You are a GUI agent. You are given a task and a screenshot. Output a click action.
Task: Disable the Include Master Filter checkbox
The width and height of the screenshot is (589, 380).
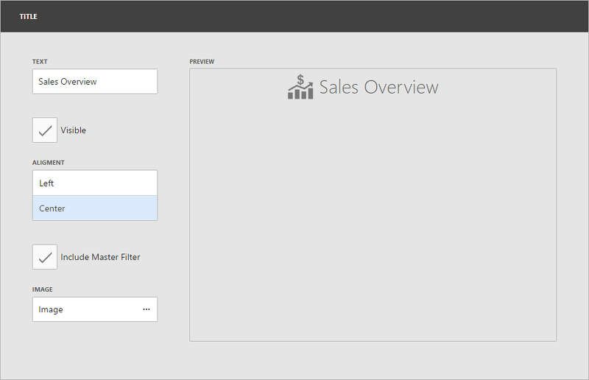(x=45, y=257)
